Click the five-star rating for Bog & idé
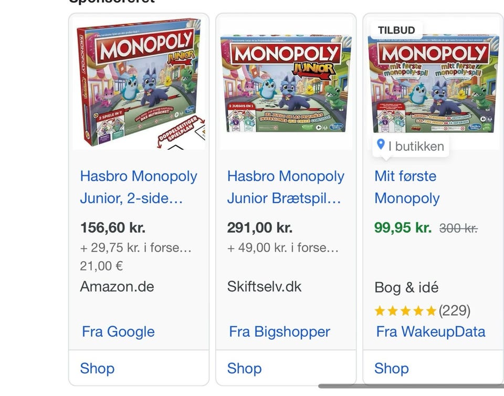The width and height of the screenshot is (504, 396). click(405, 311)
